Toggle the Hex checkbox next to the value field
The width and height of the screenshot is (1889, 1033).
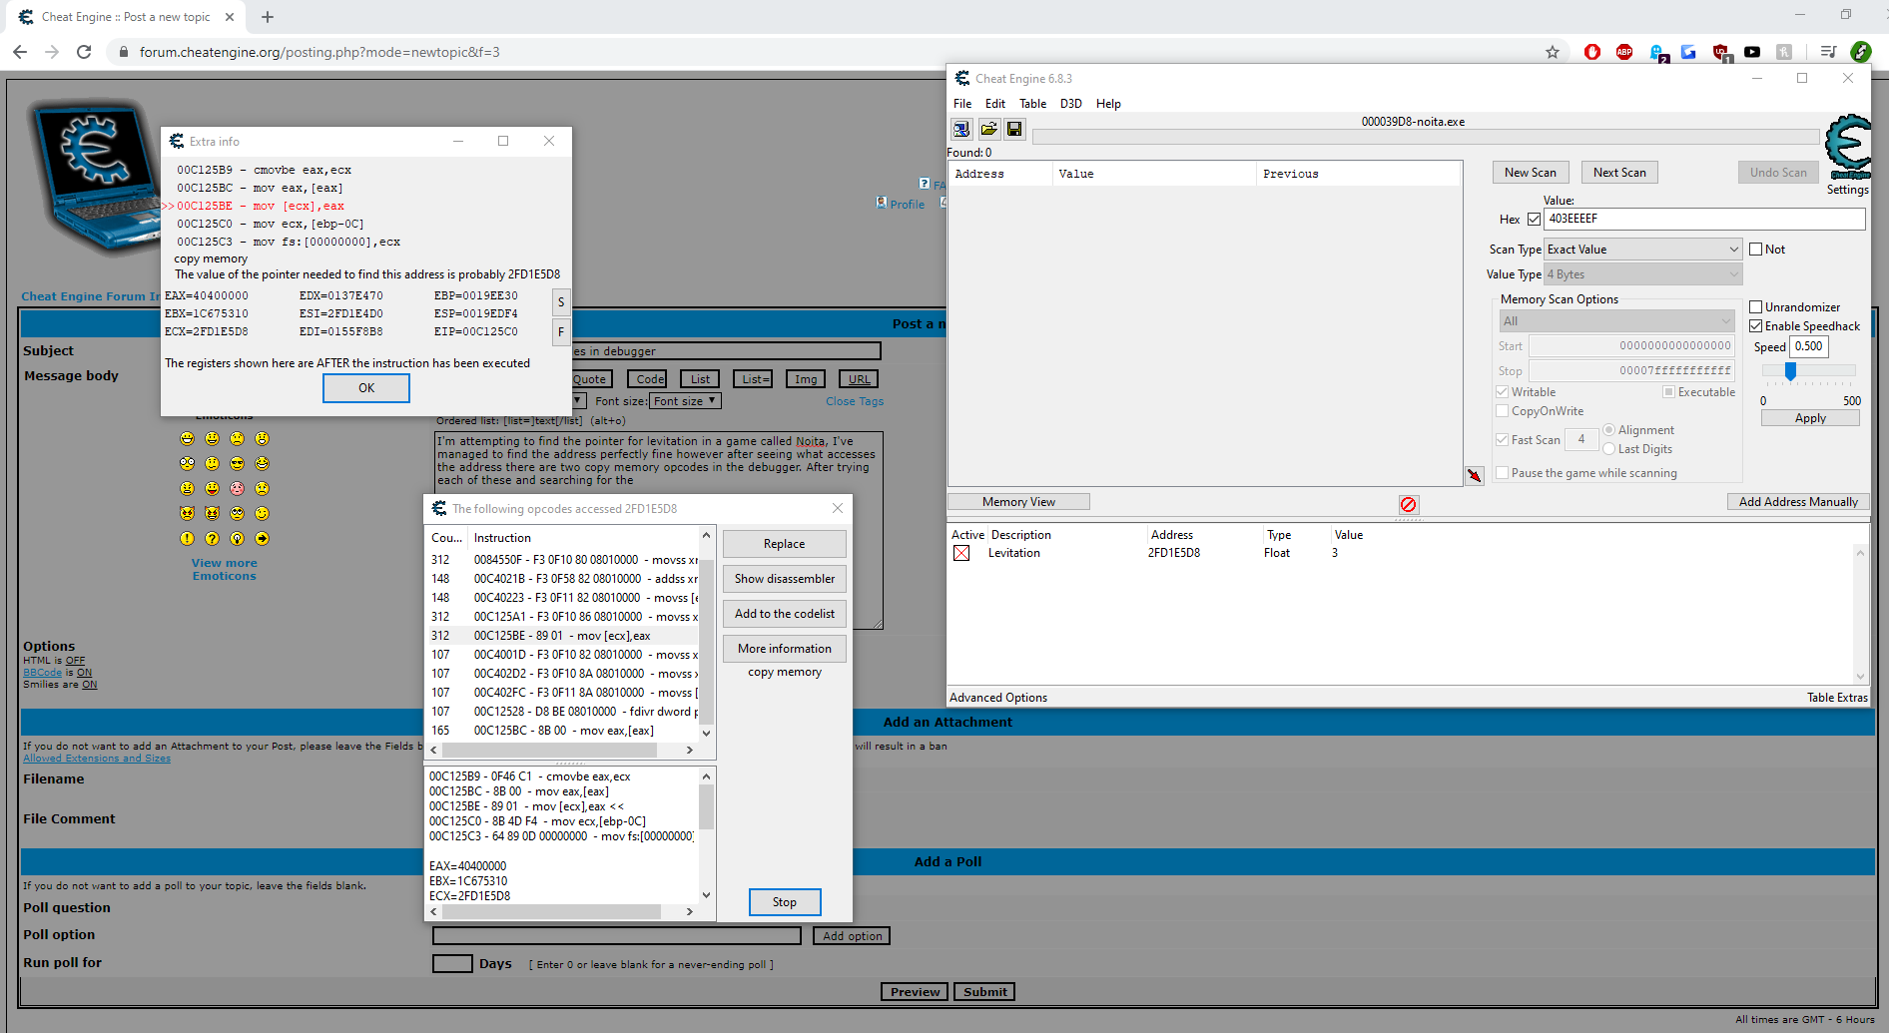1535,219
